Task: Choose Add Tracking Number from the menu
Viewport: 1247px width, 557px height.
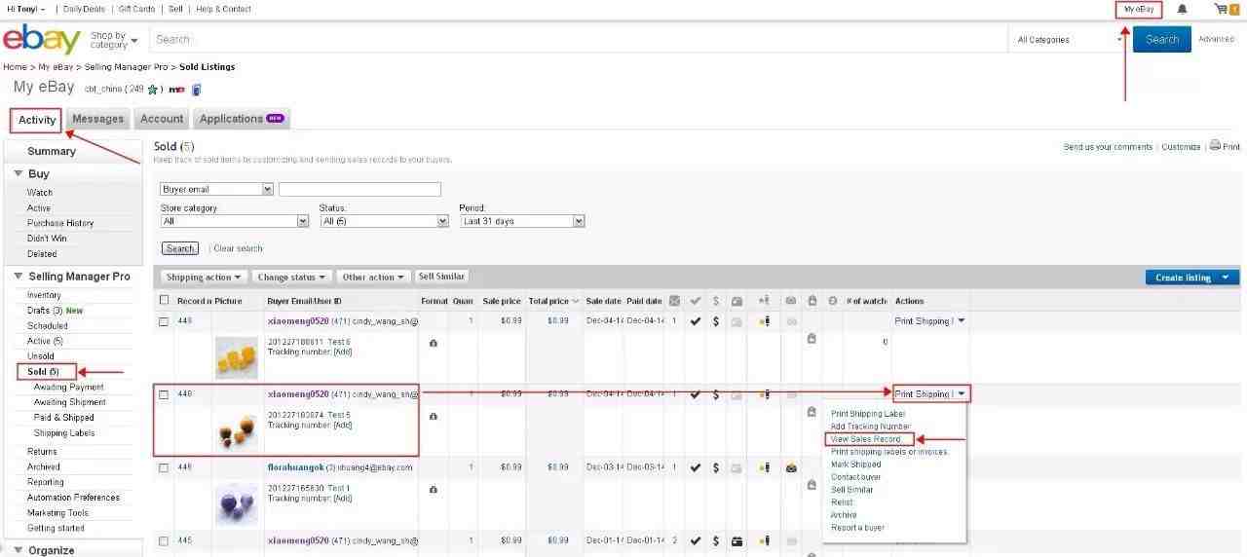Action: tap(871, 427)
